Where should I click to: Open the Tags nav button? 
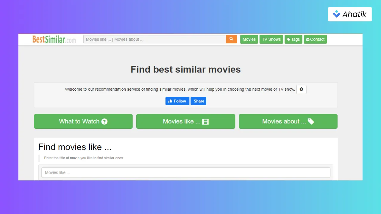click(x=293, y=39)
